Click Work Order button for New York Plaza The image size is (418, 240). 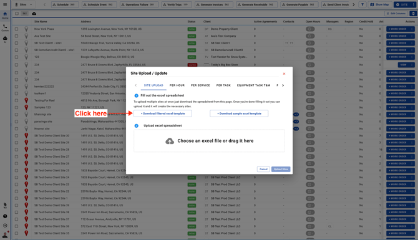coord(397,29)
